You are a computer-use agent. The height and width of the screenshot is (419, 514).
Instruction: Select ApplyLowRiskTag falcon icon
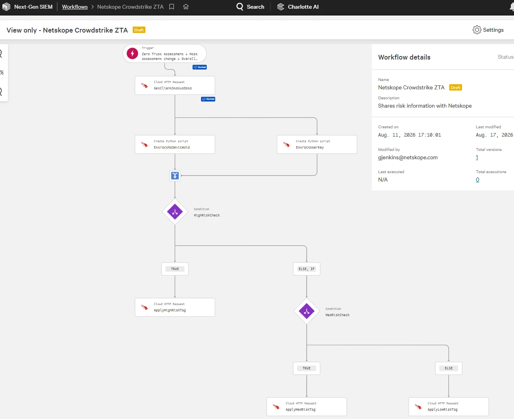click(418, 407)
